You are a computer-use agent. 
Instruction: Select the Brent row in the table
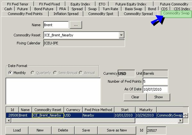(x=95, y=115)
